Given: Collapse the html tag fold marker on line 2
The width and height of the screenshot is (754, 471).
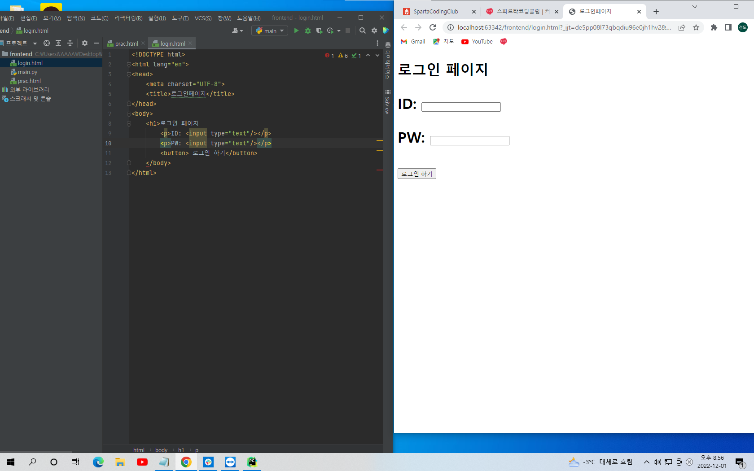Looking at the screenshot, I should pos(129,65).
